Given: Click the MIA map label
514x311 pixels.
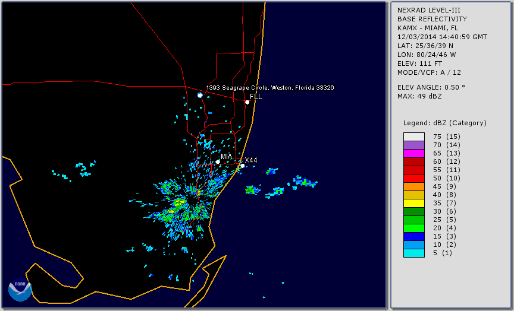Looking at the screenshot, I should pyautogui.click(x=227, y=157).
